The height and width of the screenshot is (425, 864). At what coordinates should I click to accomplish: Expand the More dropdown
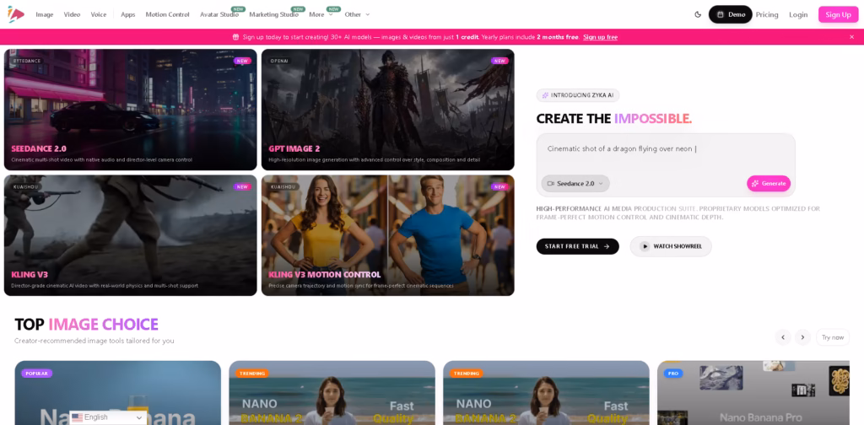click(x=321, y=14)
